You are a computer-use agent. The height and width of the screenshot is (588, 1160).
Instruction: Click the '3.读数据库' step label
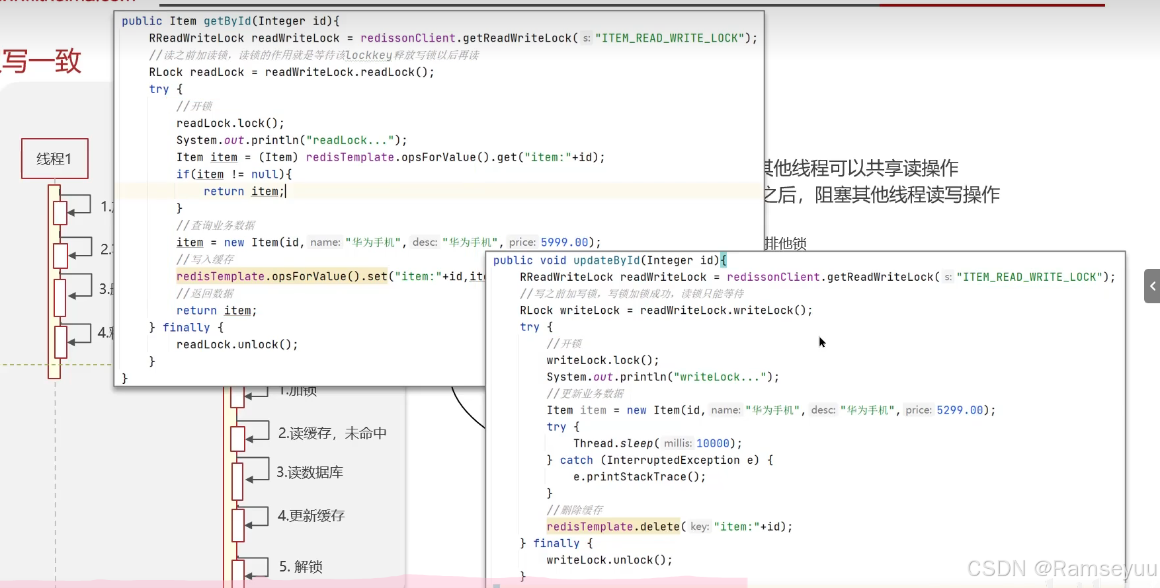(310, 472)
